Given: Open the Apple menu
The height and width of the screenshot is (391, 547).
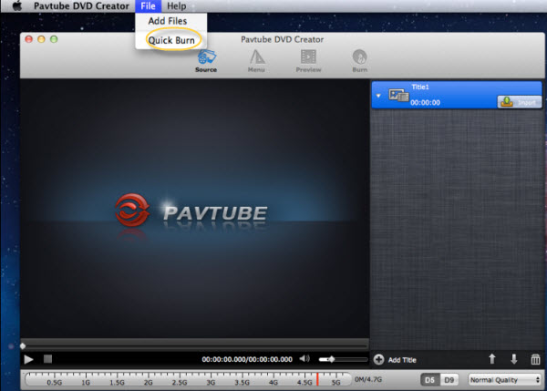Looking at the screenshot, I should point(17,5).
